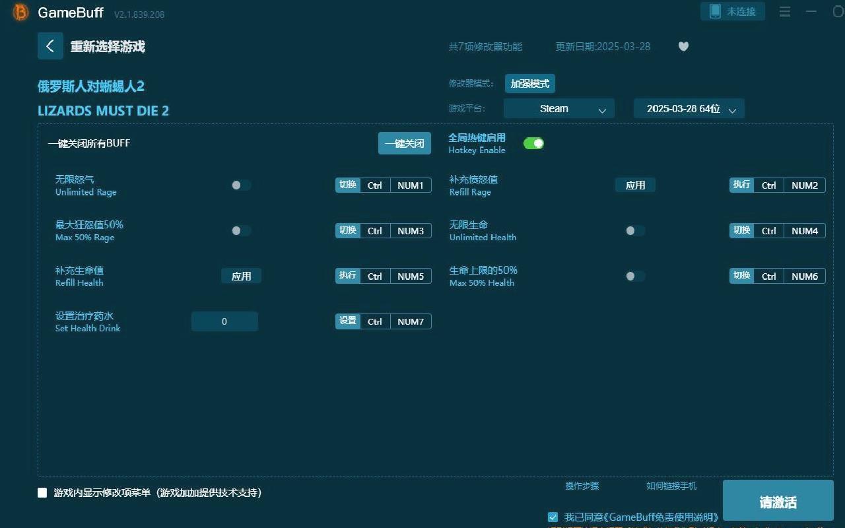
Task: Click the GameBuff logo icon
Action: [20, 13]
